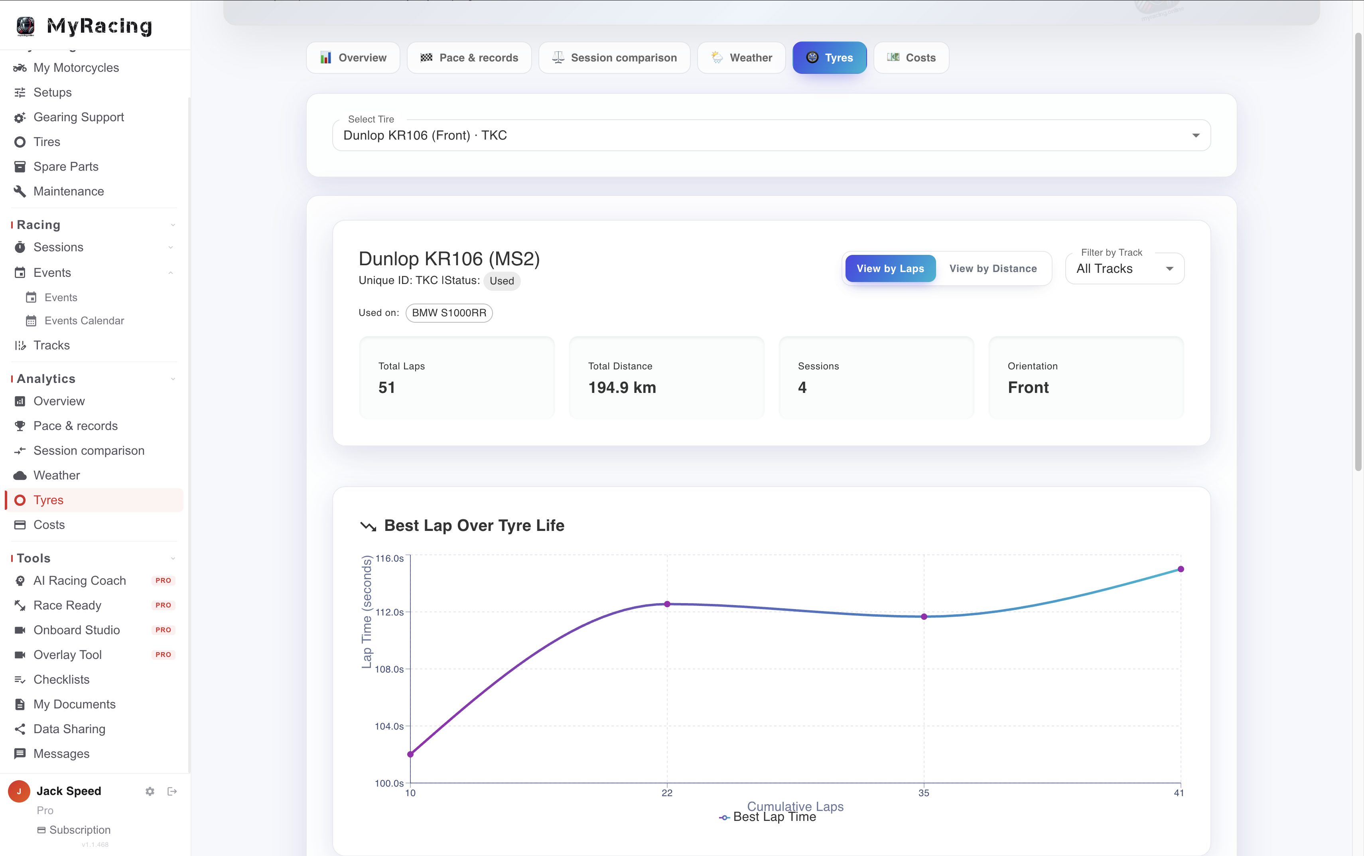This screenshot has width=1364, height=856.
Task: Collapse the Racing section chevron
Action: [173, 225]
